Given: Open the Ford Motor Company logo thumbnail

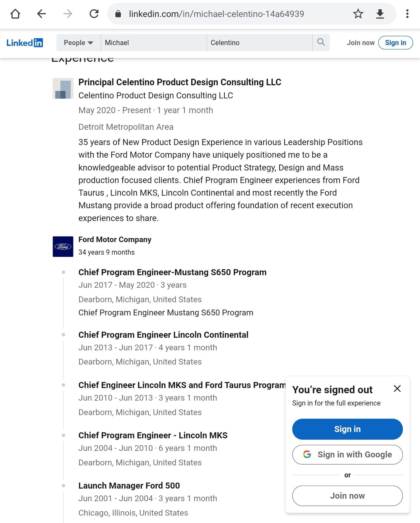Looking at the screenshot, I should tap(63, 246).
